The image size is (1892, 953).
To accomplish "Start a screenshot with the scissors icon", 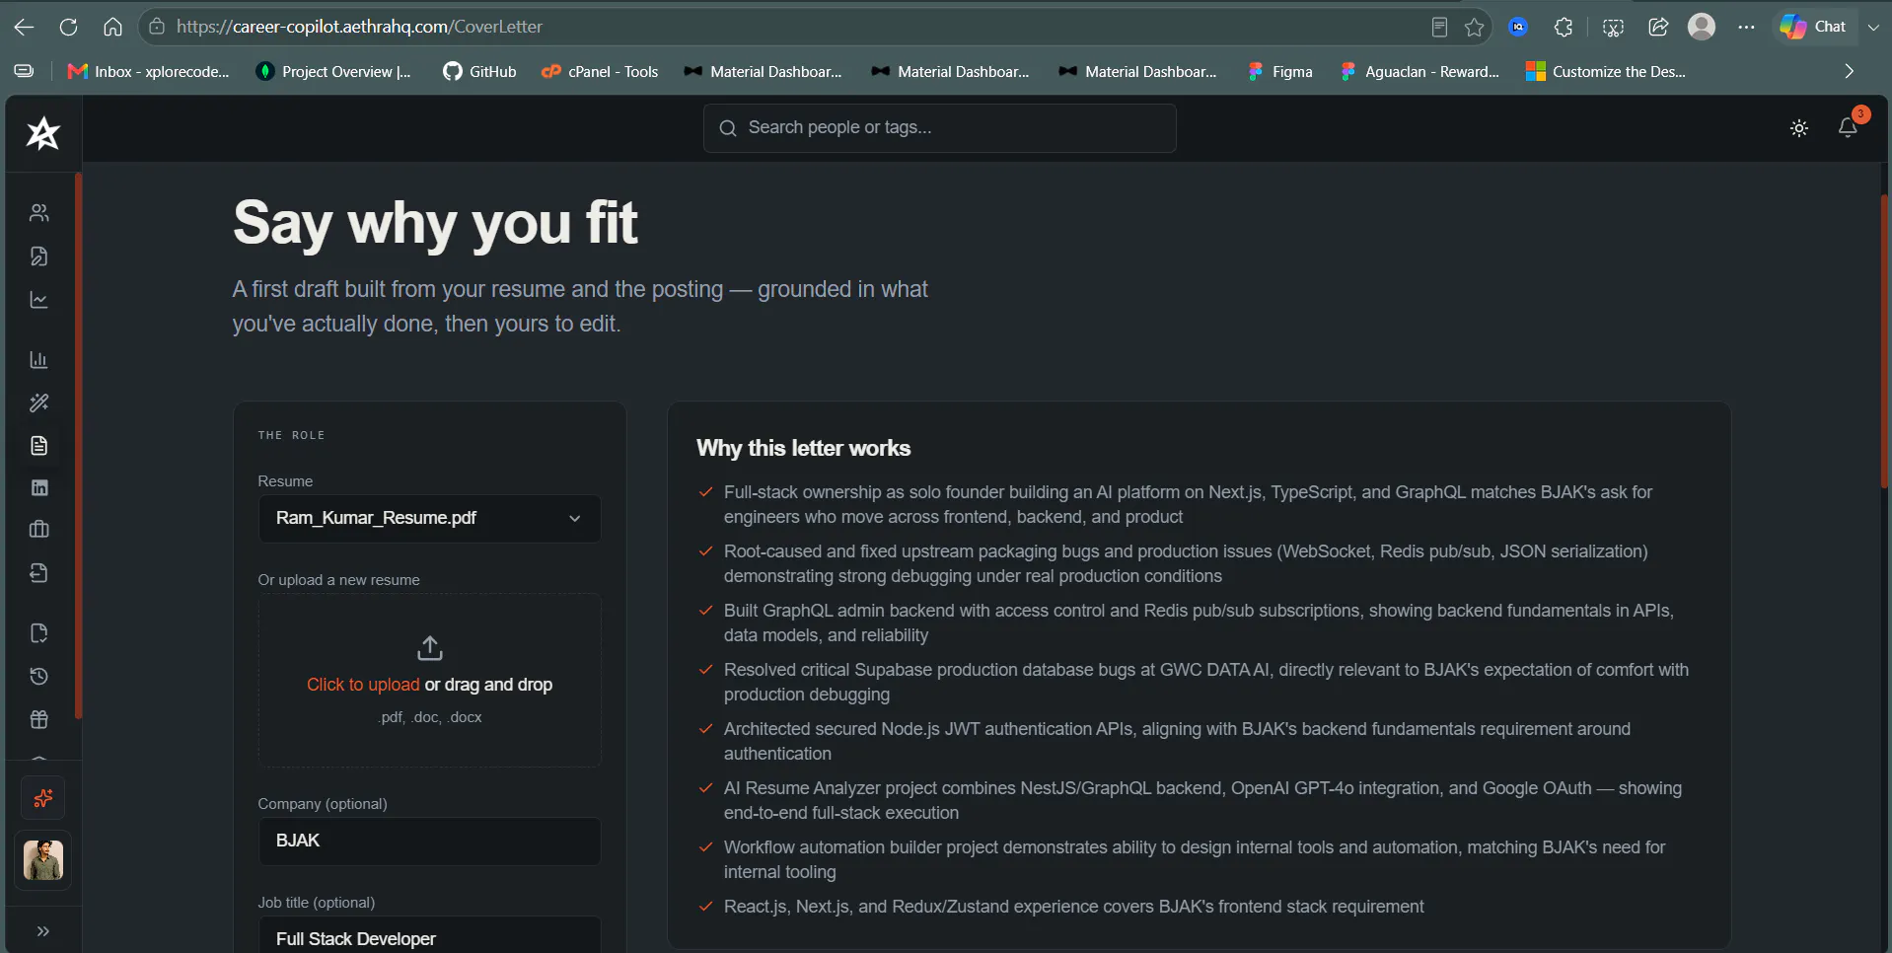I will pyautogui.click(x=1614, y=28).
